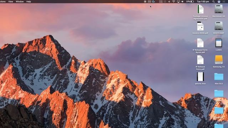The image size is (228, 128).
Task: Click the 37% battery indicator
Action: 190,1
